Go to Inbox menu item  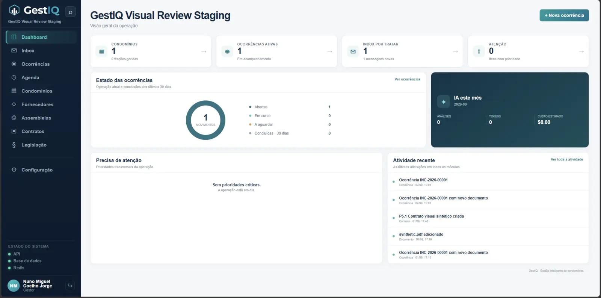click(41, 50)
